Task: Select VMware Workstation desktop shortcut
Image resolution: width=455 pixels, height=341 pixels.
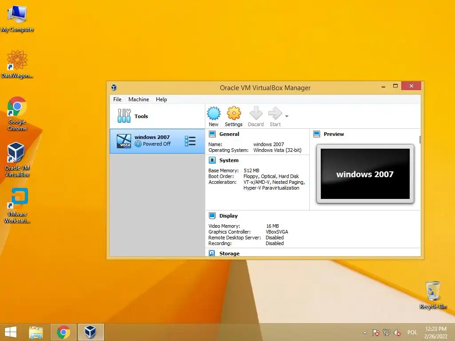Action: click(17, 206)
